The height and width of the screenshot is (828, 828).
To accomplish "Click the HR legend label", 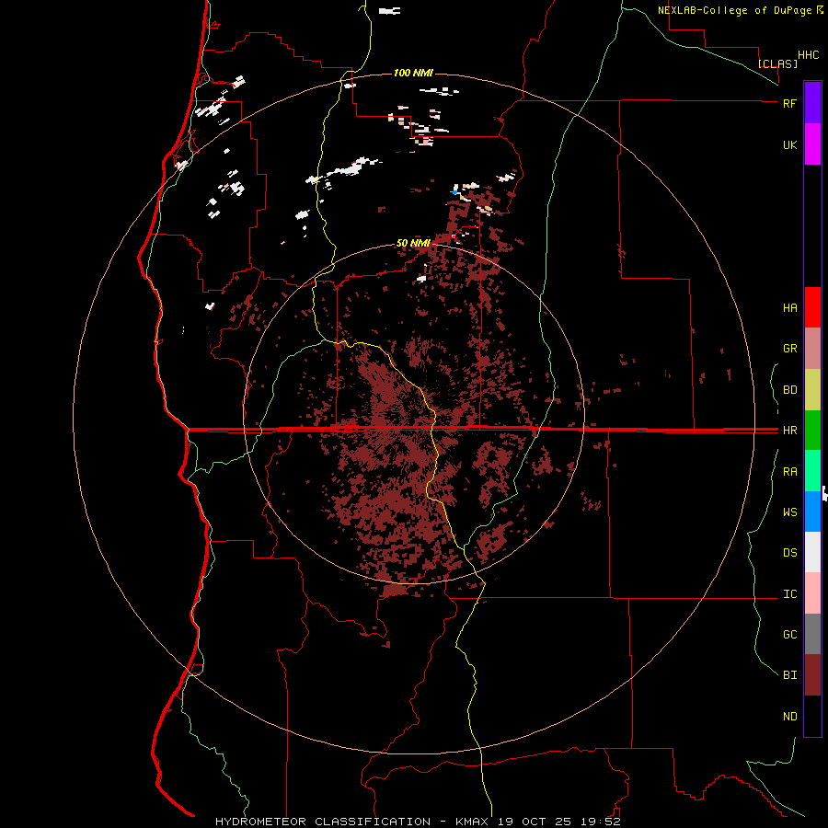I will (789, 431).
